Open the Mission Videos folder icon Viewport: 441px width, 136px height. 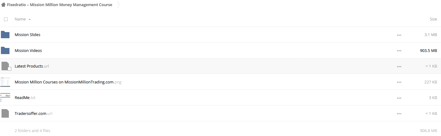point(5,50)
